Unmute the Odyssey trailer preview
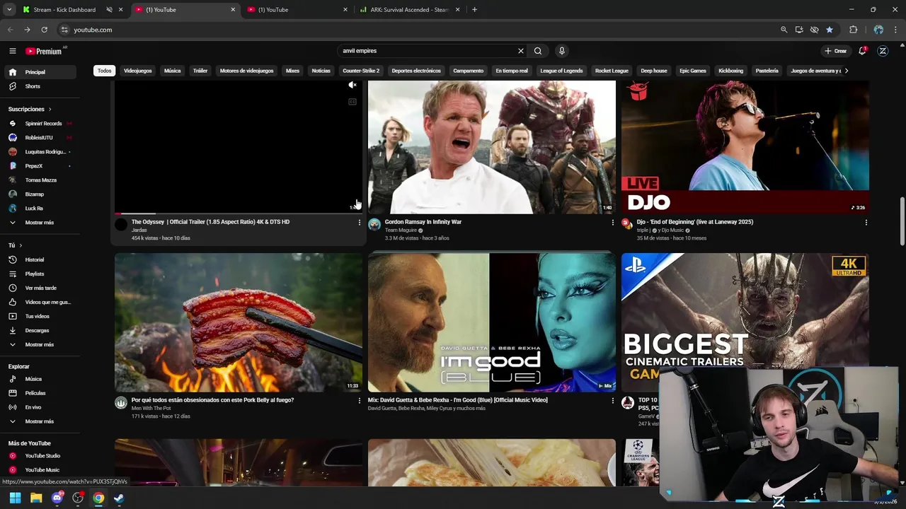This screenshot has height=509, width=906. pos(352,85)
